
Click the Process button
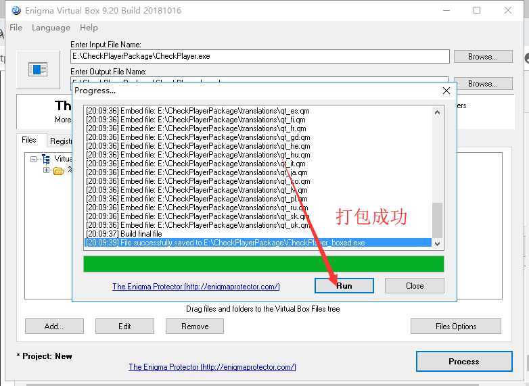click(464, 362)
